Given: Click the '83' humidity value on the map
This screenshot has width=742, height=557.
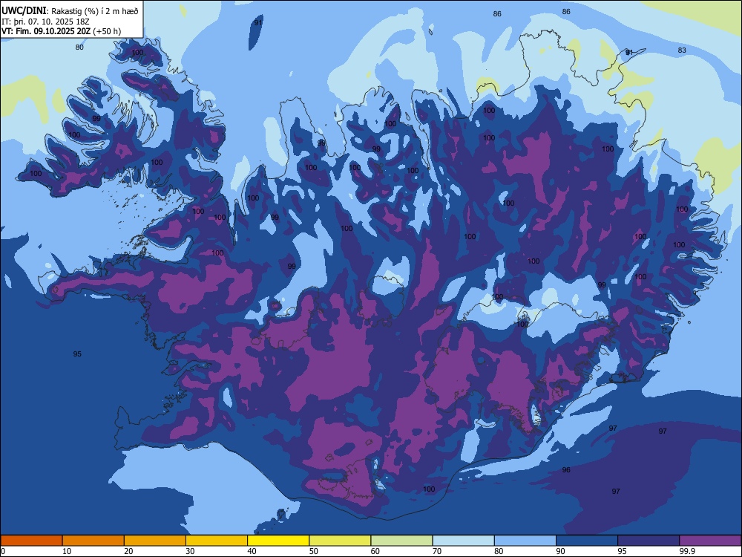Looking at the screenshot, I should click(x=681, y=51).
